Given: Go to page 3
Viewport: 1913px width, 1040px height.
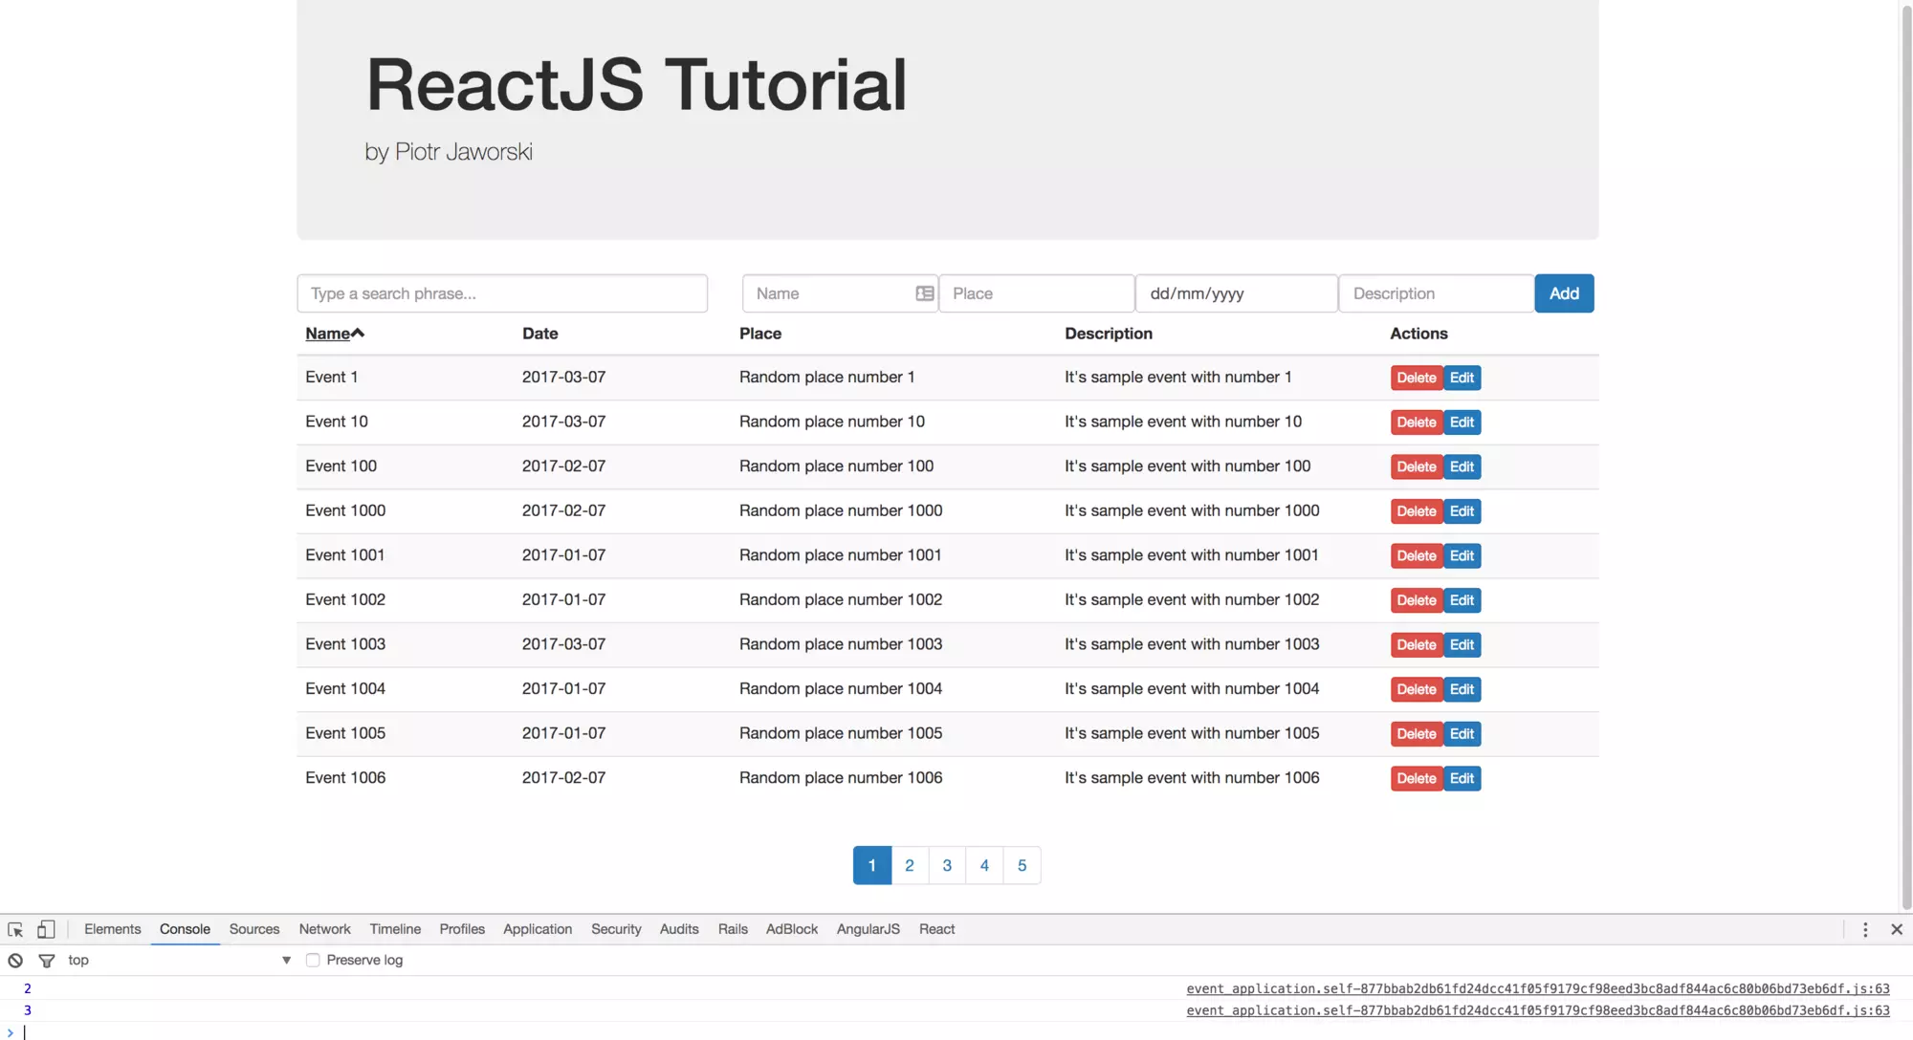Looking at the screenshot, I should (x=947, y=865).
